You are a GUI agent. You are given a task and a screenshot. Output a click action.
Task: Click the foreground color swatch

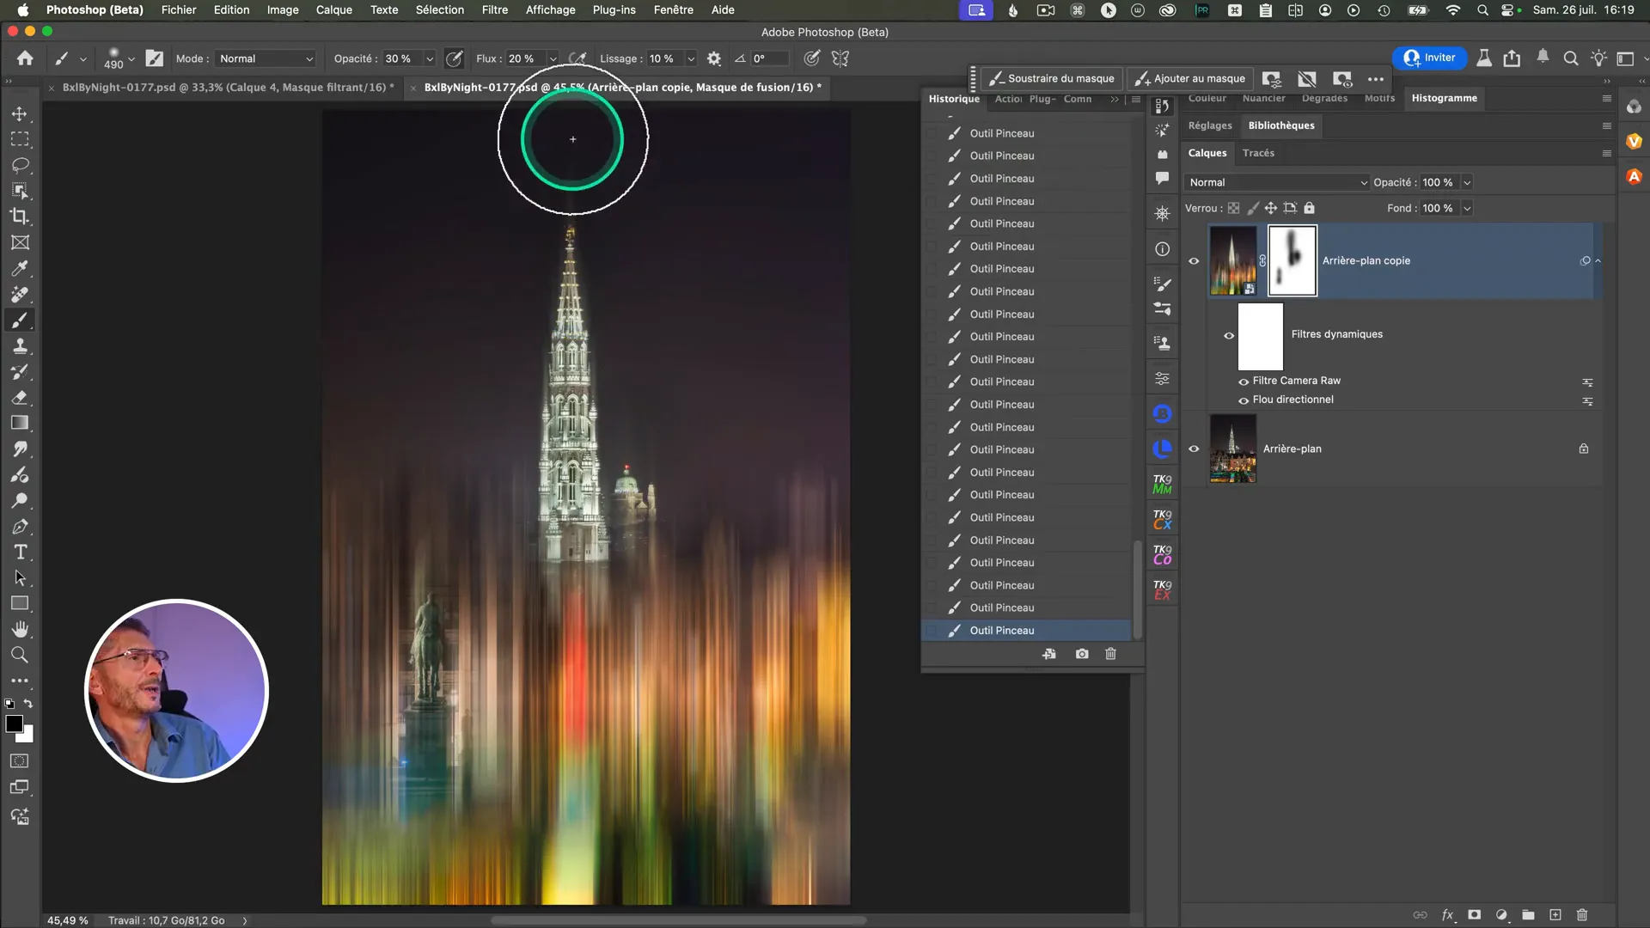pyautogui.click(x=14, y=724)
